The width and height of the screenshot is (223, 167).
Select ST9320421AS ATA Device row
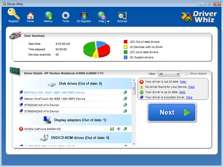[x=73, y=105]
